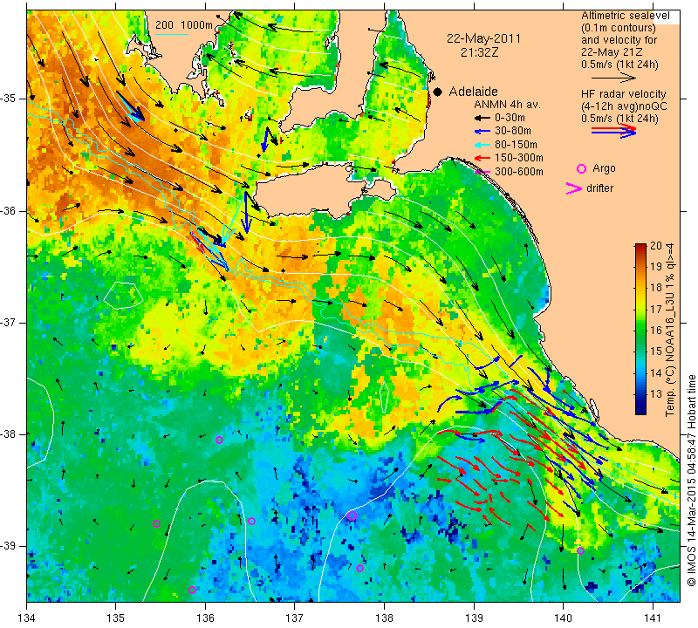The width and height of the screenshot is (698, 628).
Task: Click the colorbar tick label '16'
Action: pos(656,331)
